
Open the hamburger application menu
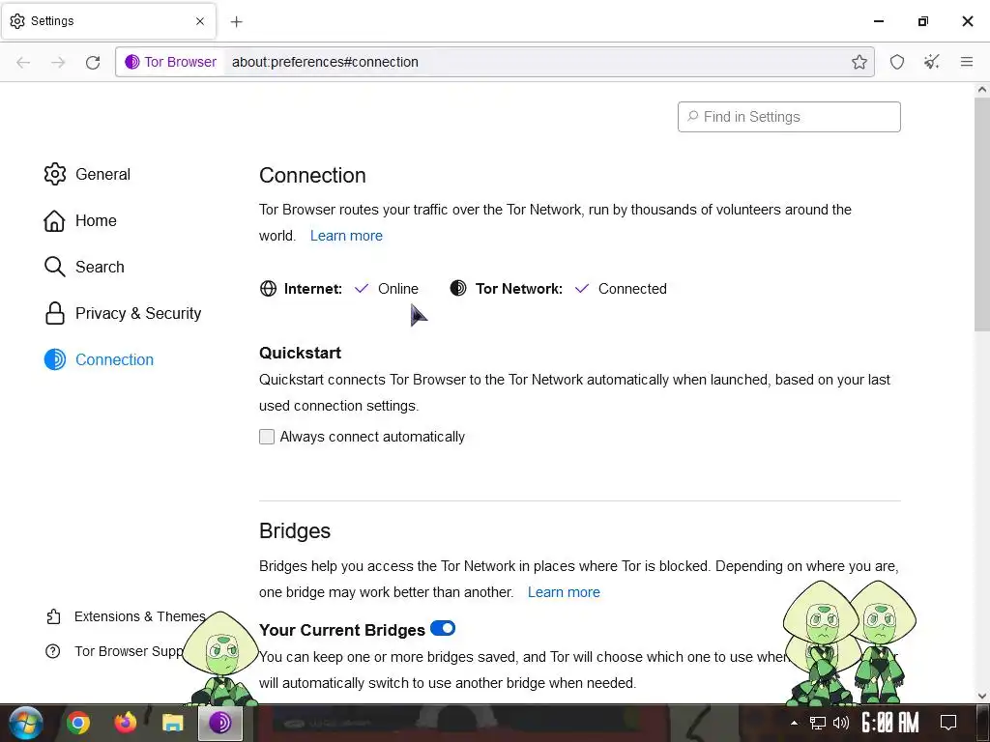pos(966,62)
